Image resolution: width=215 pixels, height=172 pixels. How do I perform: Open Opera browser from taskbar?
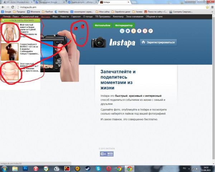pos(109,169)
